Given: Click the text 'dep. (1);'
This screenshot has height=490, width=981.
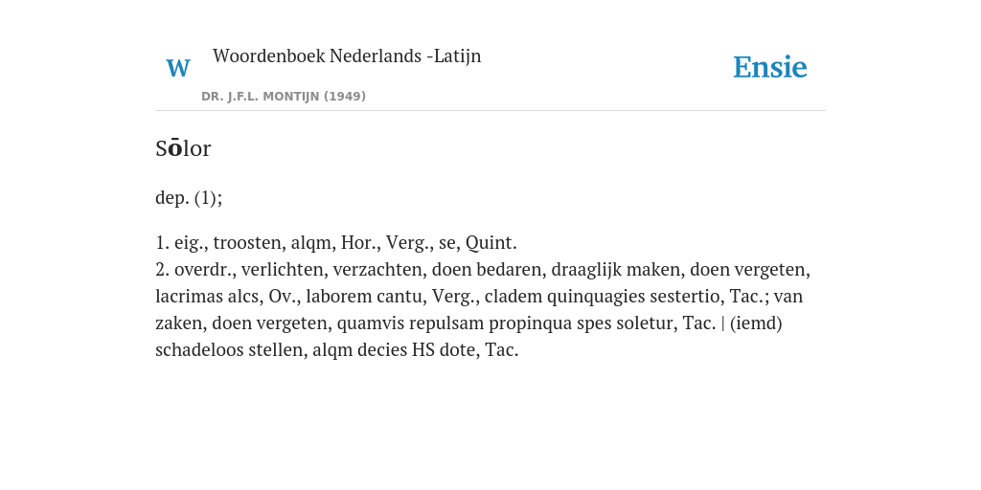Looking at the screenshot, I should pyautogui.click(x=189, y=198).
